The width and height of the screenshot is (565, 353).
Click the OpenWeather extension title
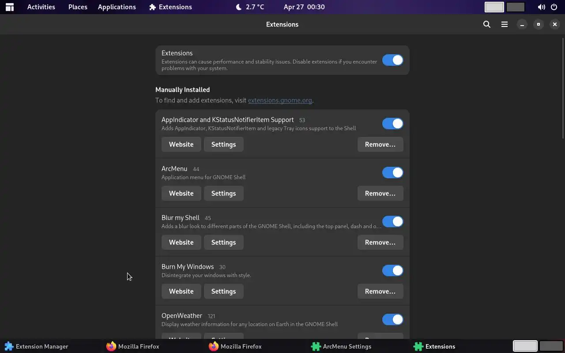tap(182, 315)
